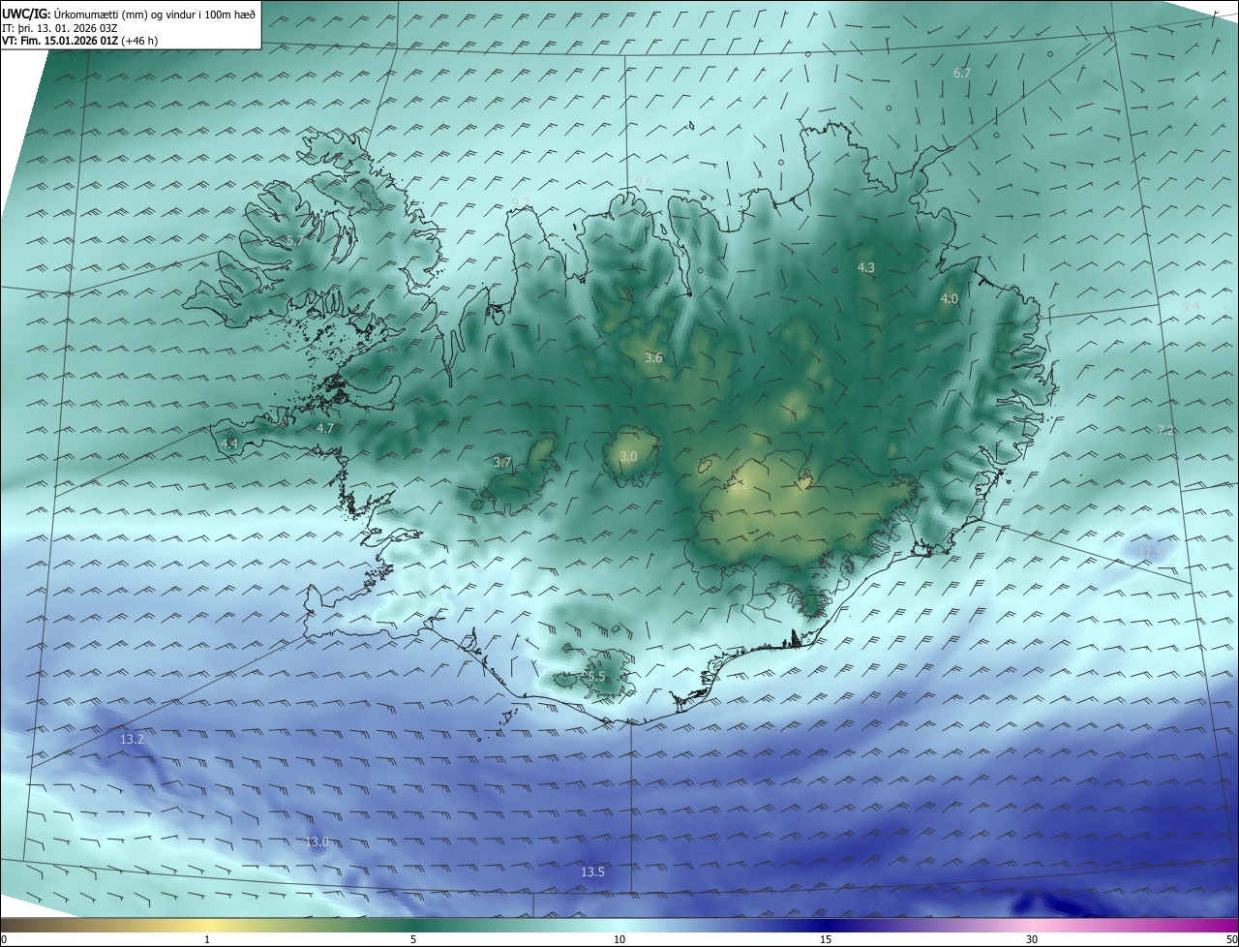Screen dimensions: 1239x947
Task: Click the 10 tick on the color scale
Action: click(619, 939)
